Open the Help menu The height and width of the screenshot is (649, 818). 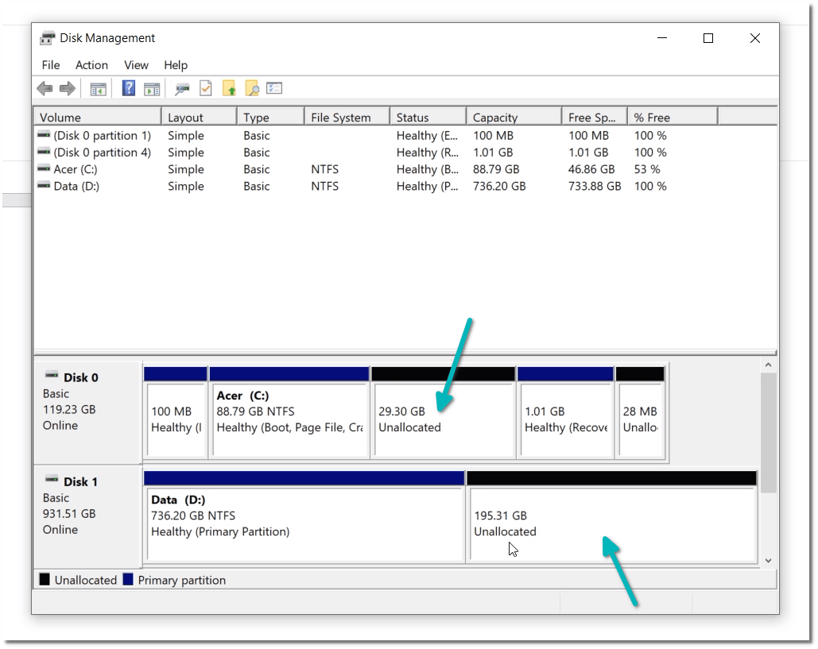[176, 65]
